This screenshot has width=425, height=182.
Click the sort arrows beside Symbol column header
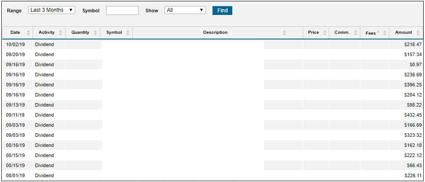click(128, 33)
